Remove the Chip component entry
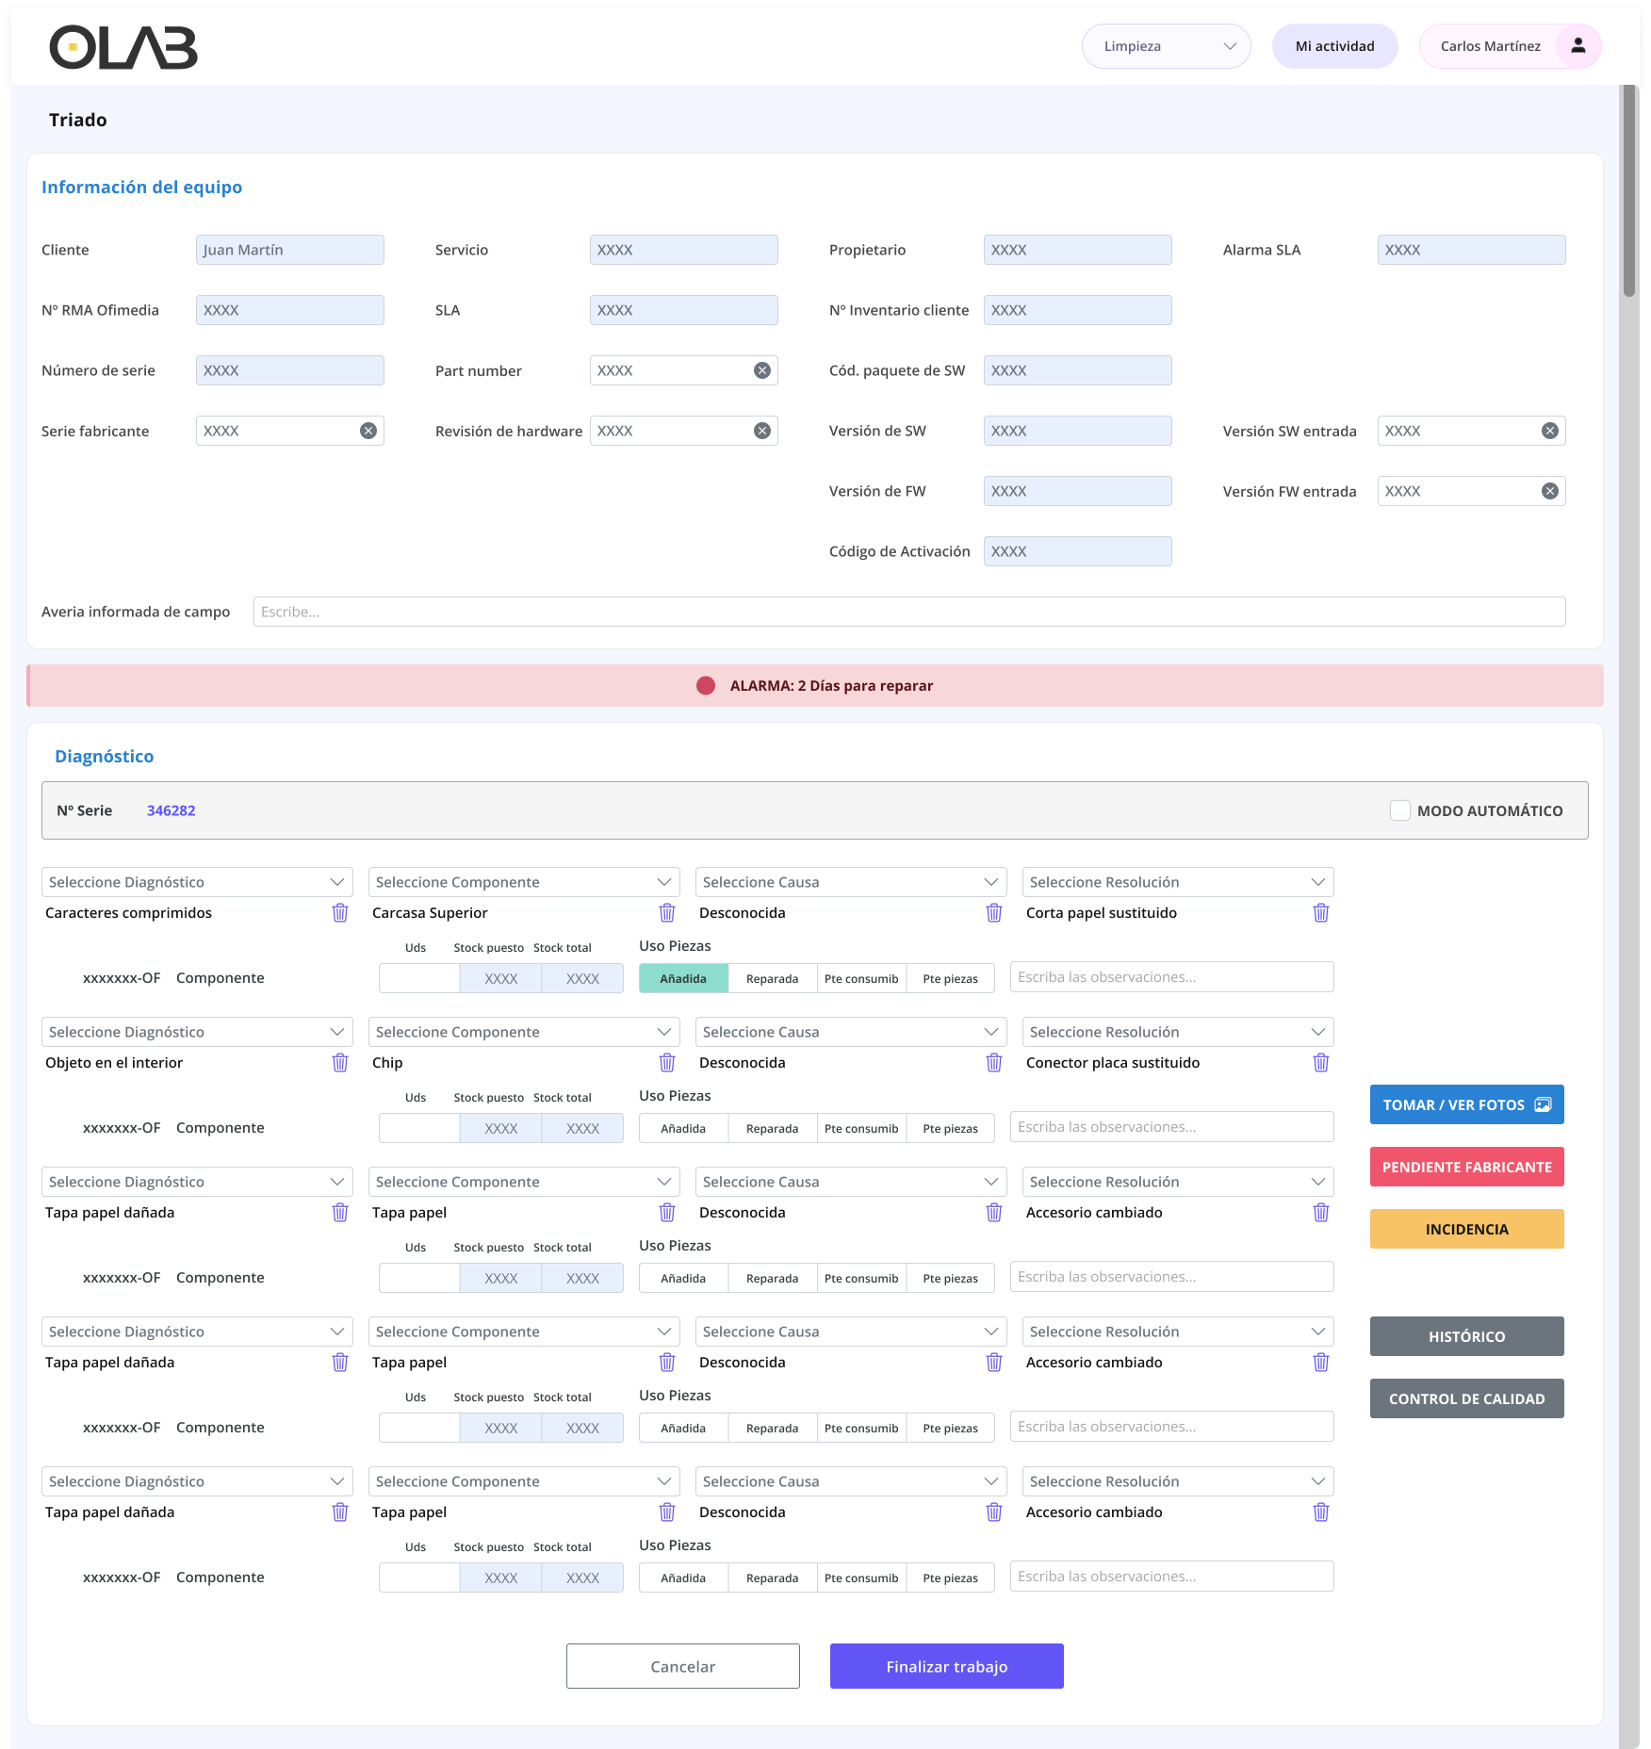 [667, 1062]
